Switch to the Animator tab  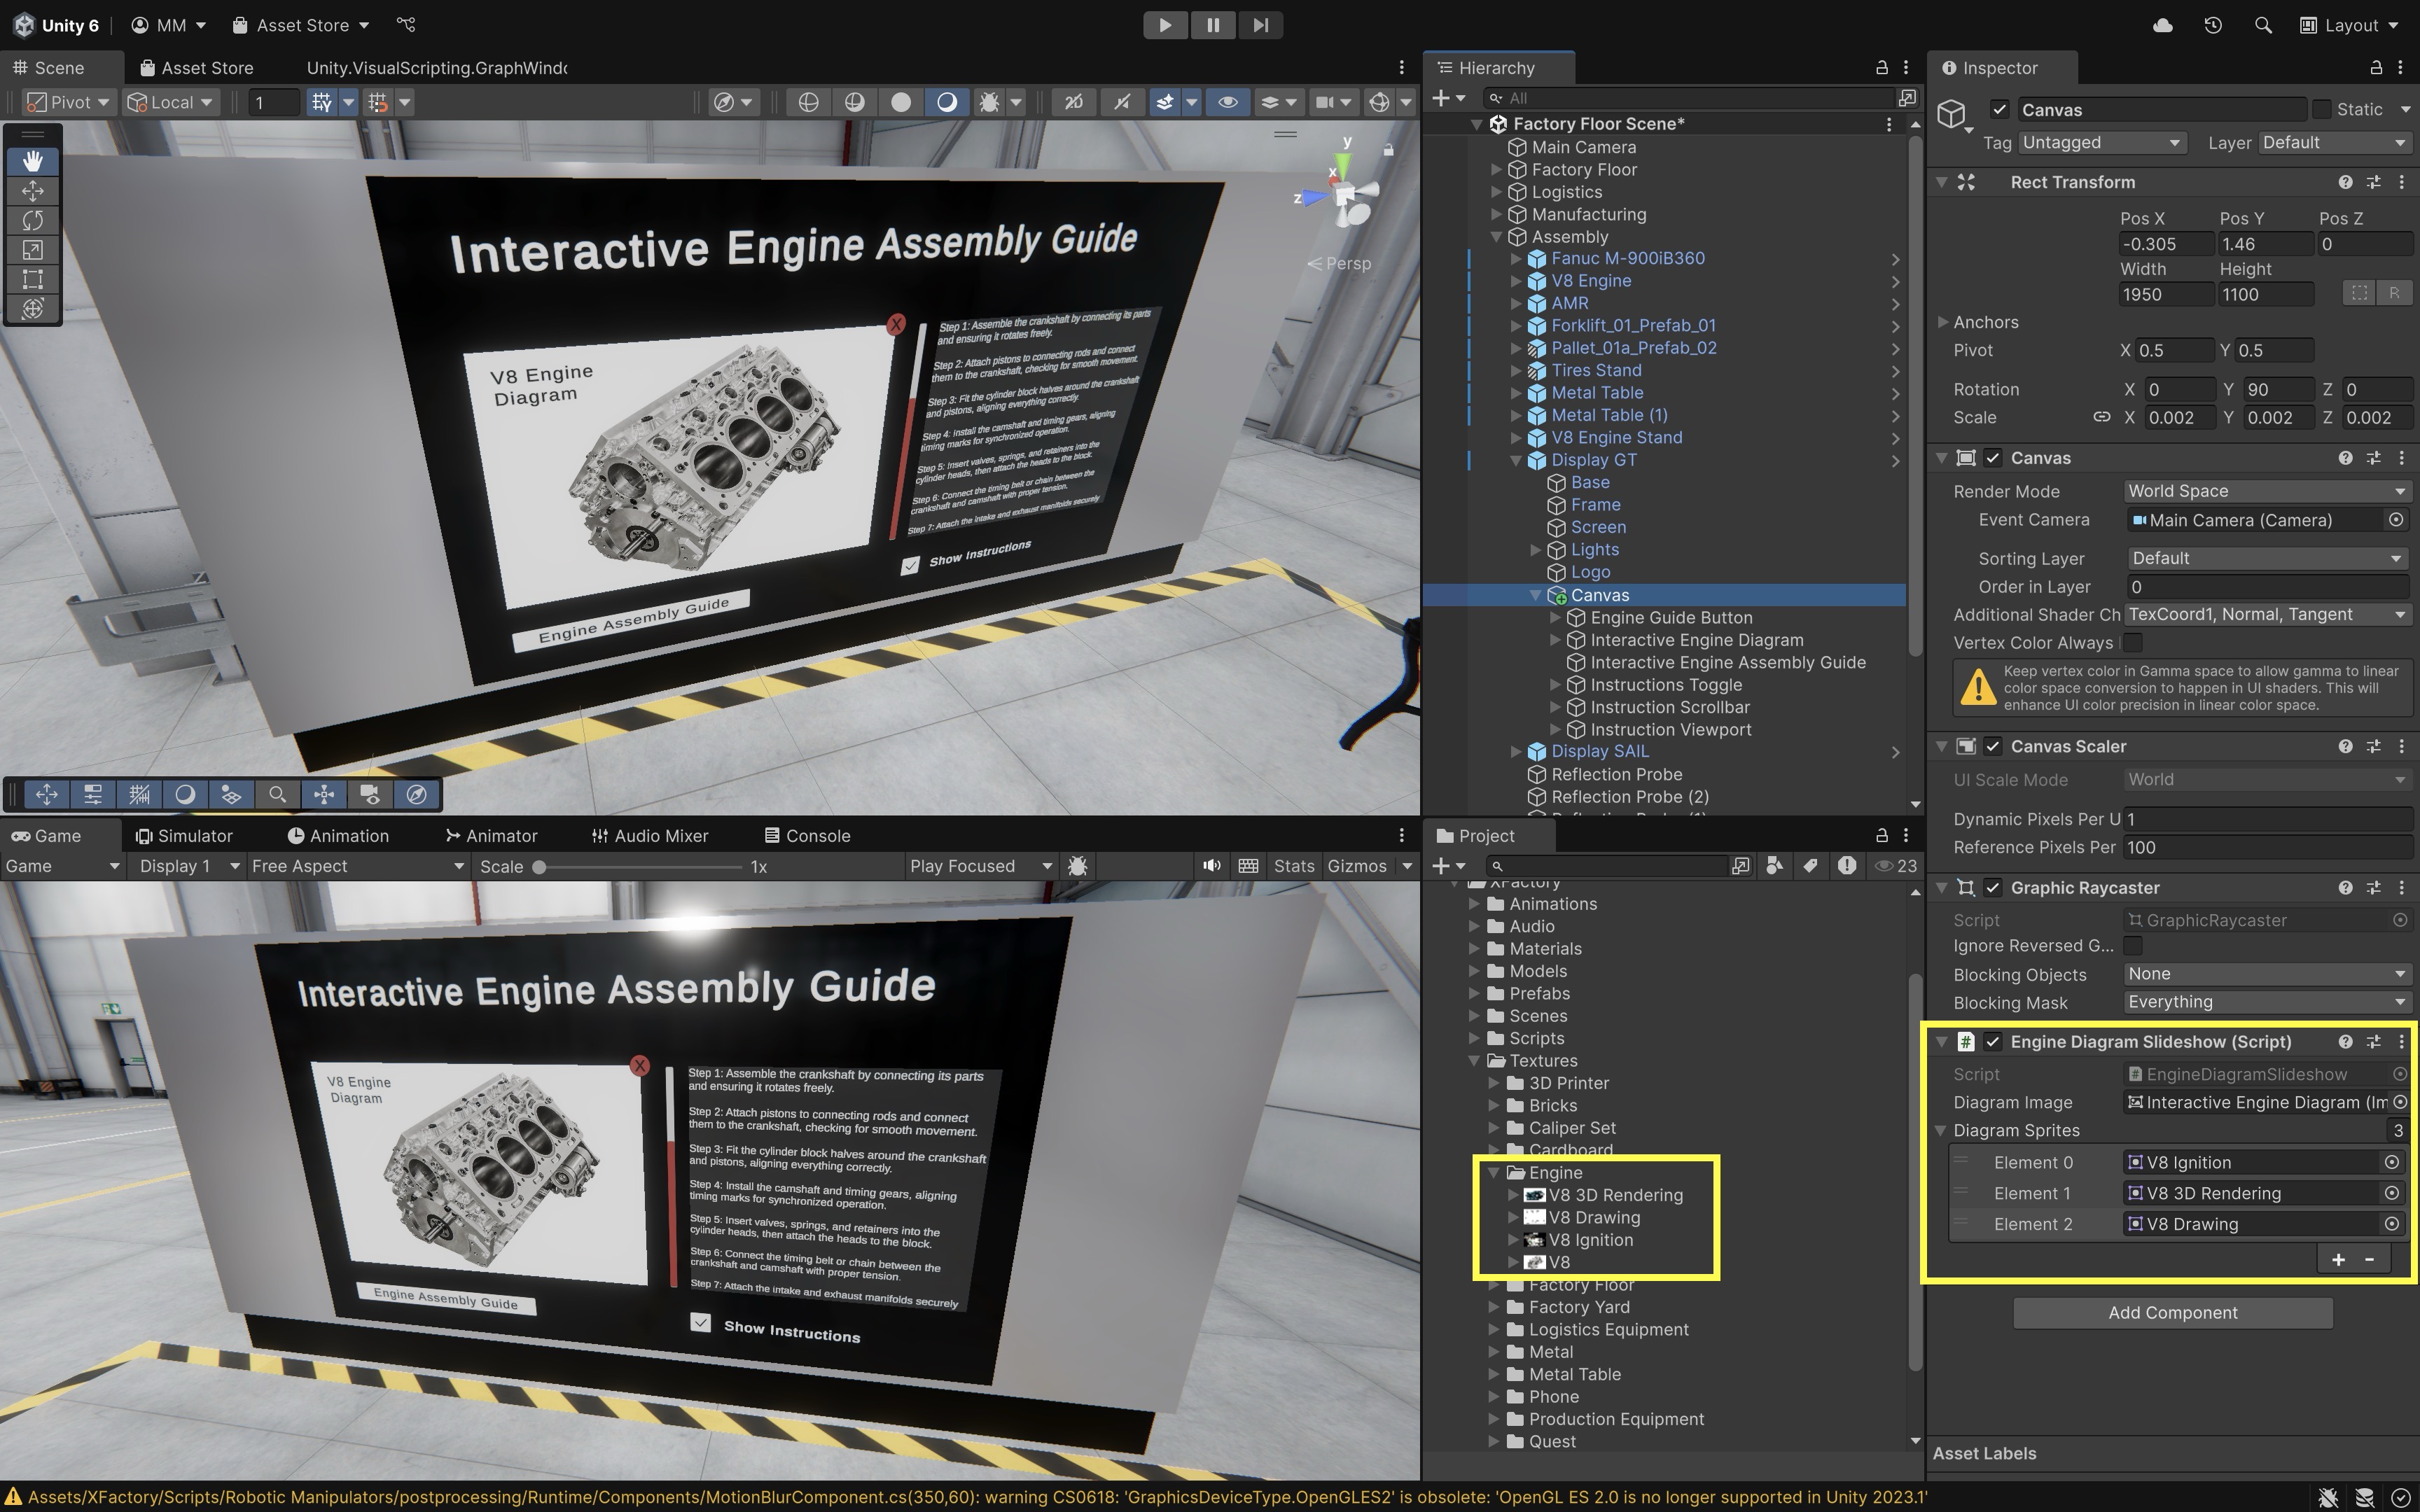491,836
